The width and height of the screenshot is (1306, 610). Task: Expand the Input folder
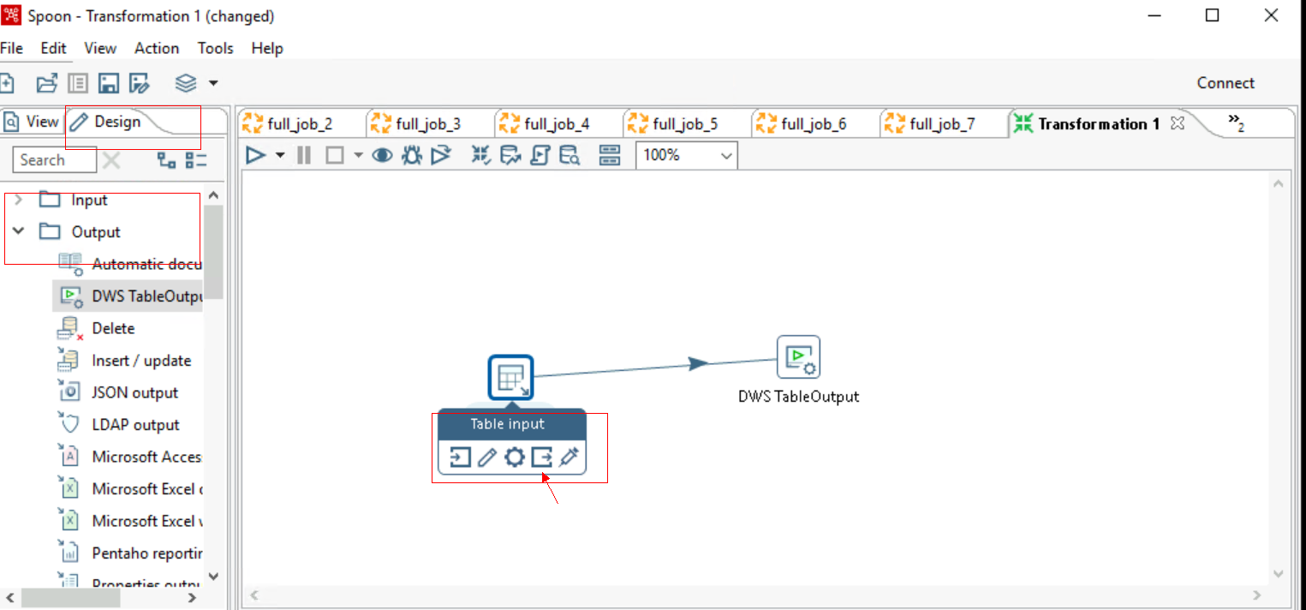[18, 200]
